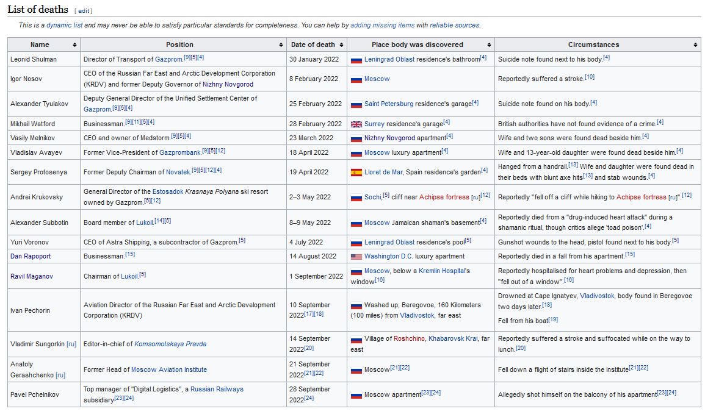This screenshot has width=705, height=417.
Task: Click Russian flag in Andrei Krukovsky row
Action: pyautogui.click(x=356, y=198)
